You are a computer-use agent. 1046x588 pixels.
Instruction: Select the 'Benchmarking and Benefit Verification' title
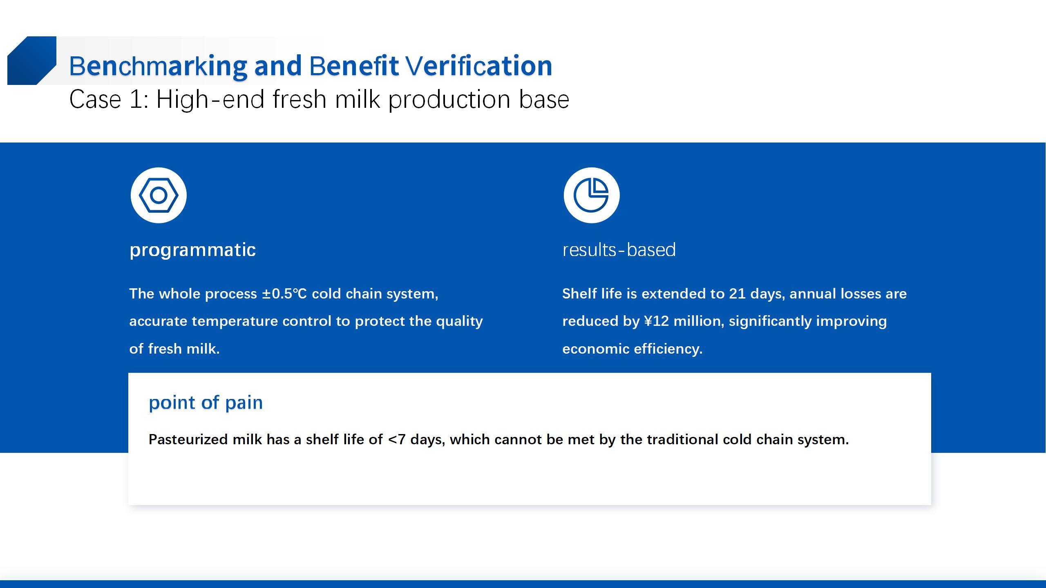tap(311, 66)
